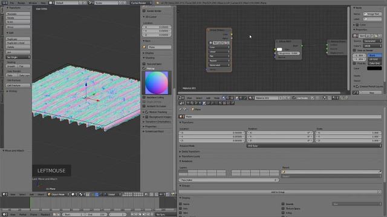Image resolution: width=387 pixels, height=217 pixels.
Task: Click the timeline editor type icon
Action: [x=4, y=215]
